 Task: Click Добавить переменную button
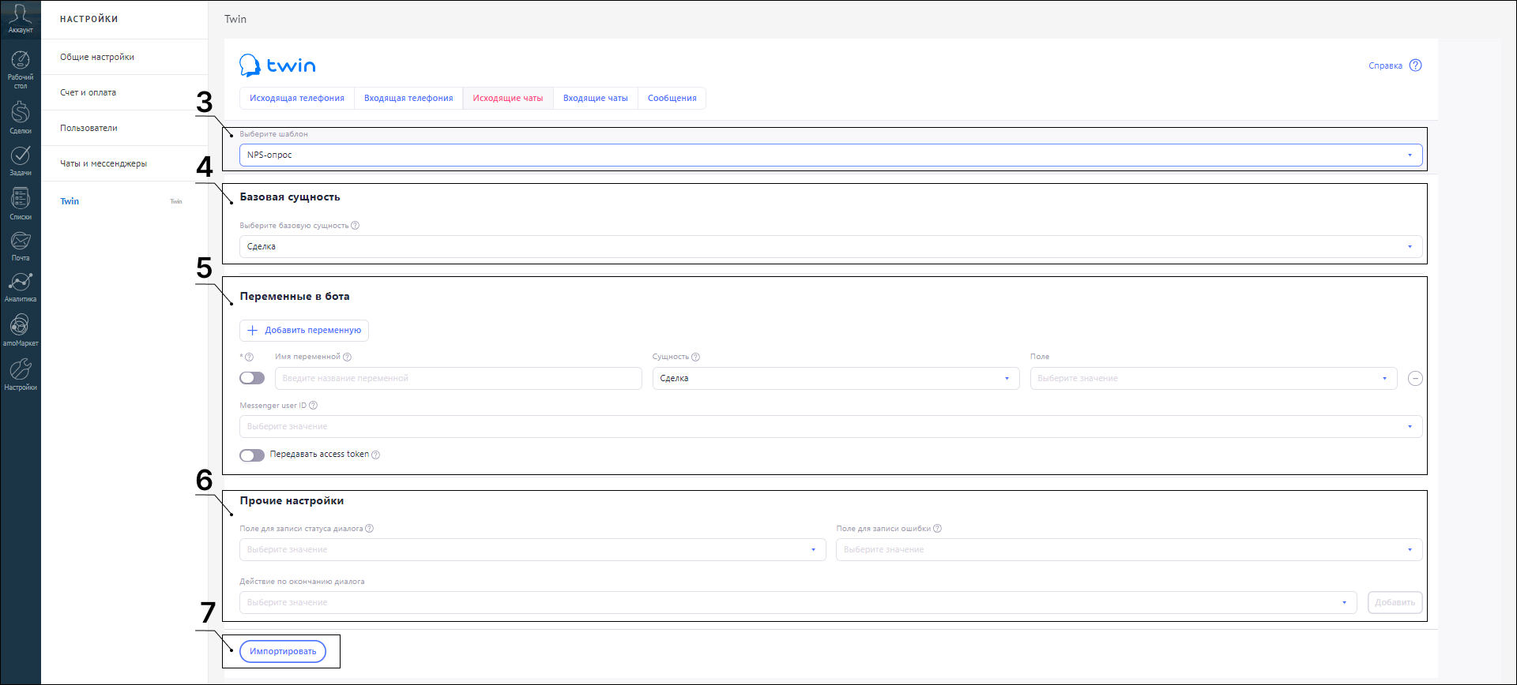[x=304, y=331]
